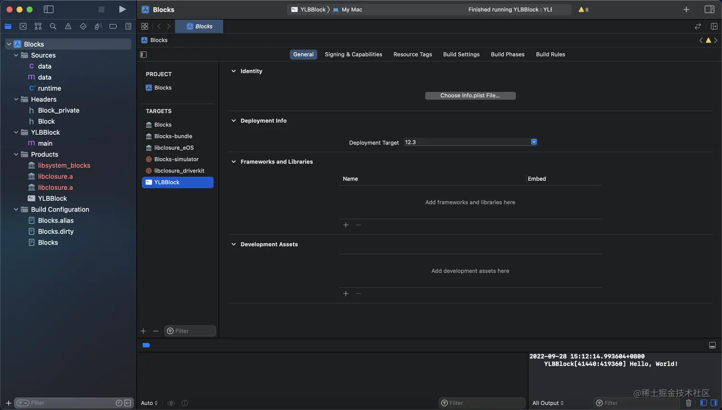Collapse the Products group

(16, 154)
